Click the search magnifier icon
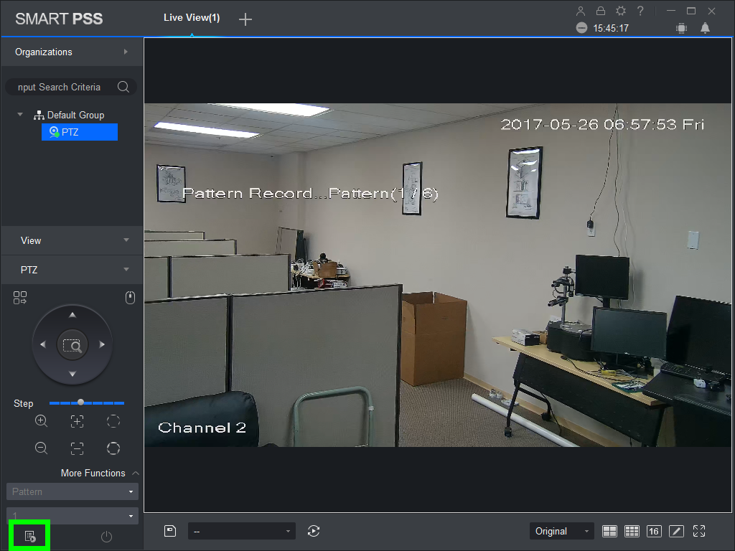Viewport: 735px width, 551px height. pos(123,87)
